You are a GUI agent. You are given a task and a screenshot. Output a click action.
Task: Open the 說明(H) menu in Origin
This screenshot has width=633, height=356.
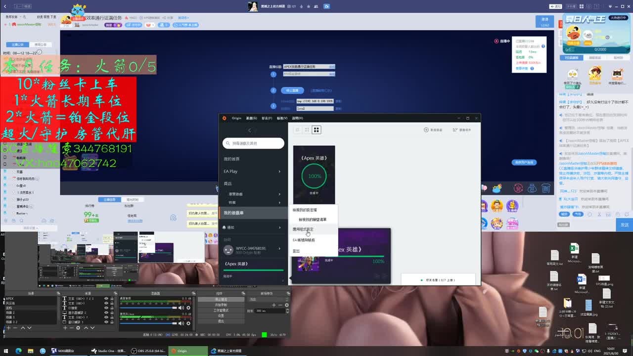(x=298, y=118)
